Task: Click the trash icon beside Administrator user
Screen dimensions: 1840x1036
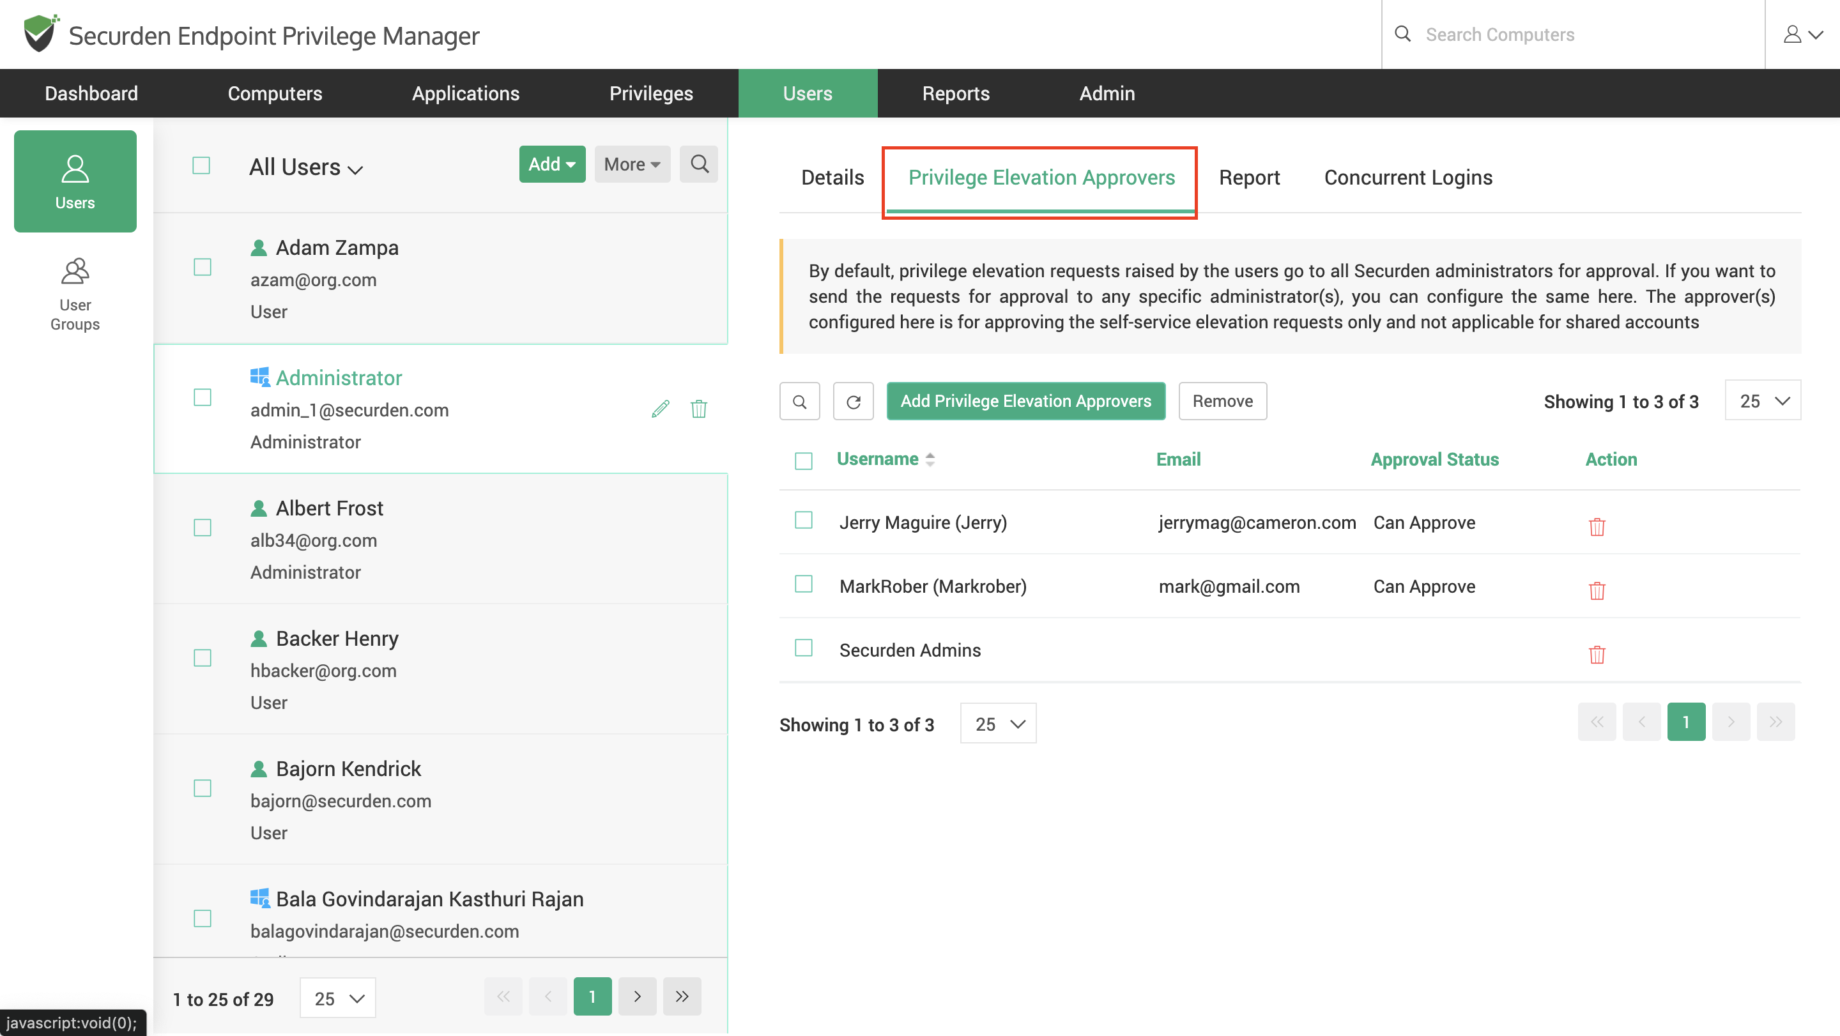Action: click(698, 408)
